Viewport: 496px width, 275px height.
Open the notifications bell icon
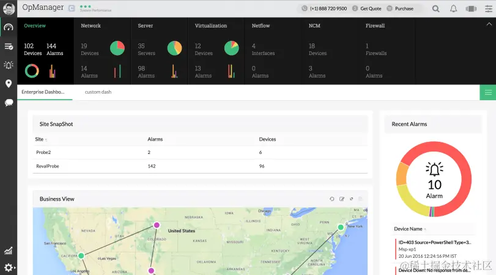(x=453, y=9)
